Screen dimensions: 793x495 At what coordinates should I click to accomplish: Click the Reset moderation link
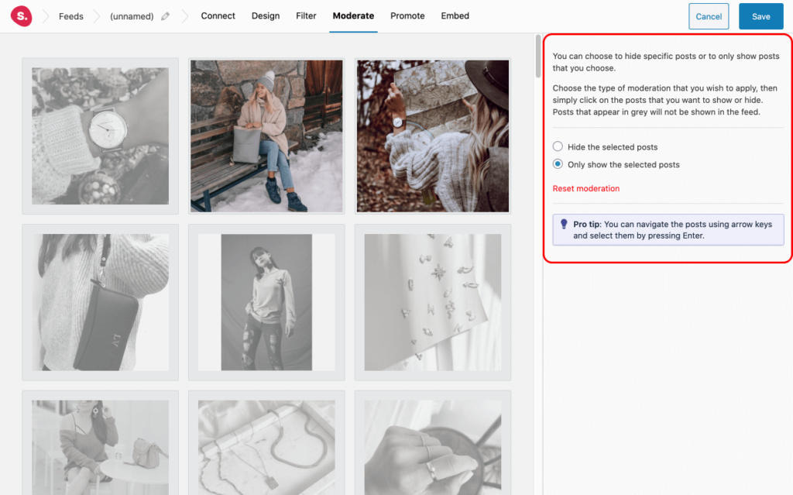click(x=585, y=188)
